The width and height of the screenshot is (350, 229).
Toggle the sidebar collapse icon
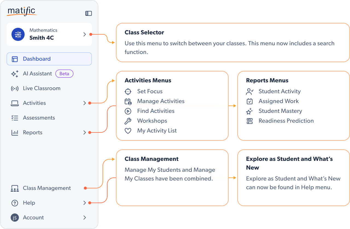pos(89,13)
